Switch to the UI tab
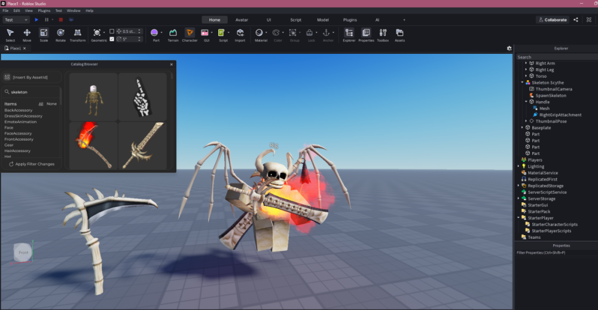Viewport: 598px width, 310px height. pos(269,20)
